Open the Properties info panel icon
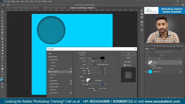Screen dimensions: 185x104 [x=142, y=30]
